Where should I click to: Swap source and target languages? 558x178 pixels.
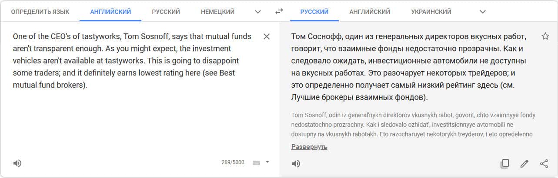point(279,12)
